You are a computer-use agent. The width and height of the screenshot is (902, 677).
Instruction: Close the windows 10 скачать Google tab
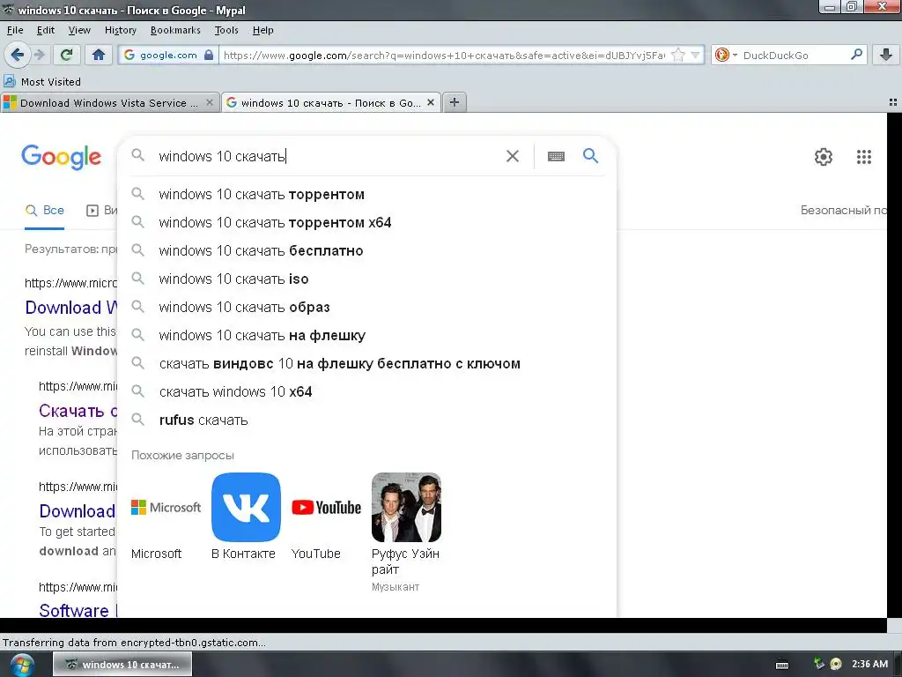pos(430,102)
